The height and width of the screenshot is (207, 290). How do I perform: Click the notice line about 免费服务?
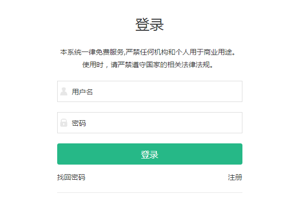tap(148, 52)
